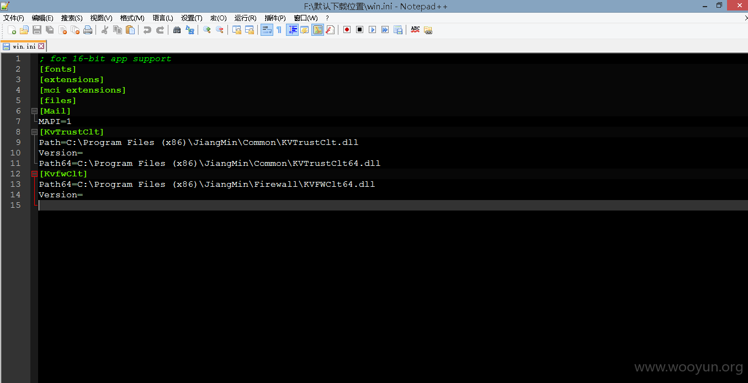Close the win.ini tab with its X
The height and width of the screenshot is (383, 748).
41,46
